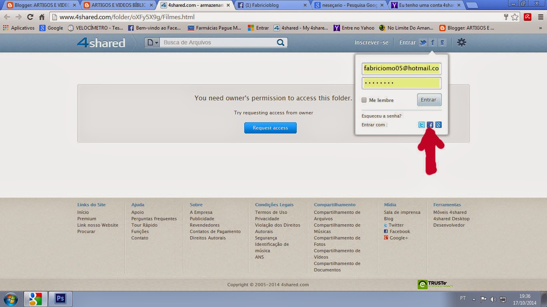Sign in with Facebook icon in popup
Screen dimensions: 547x307
[x=430, y=125]
